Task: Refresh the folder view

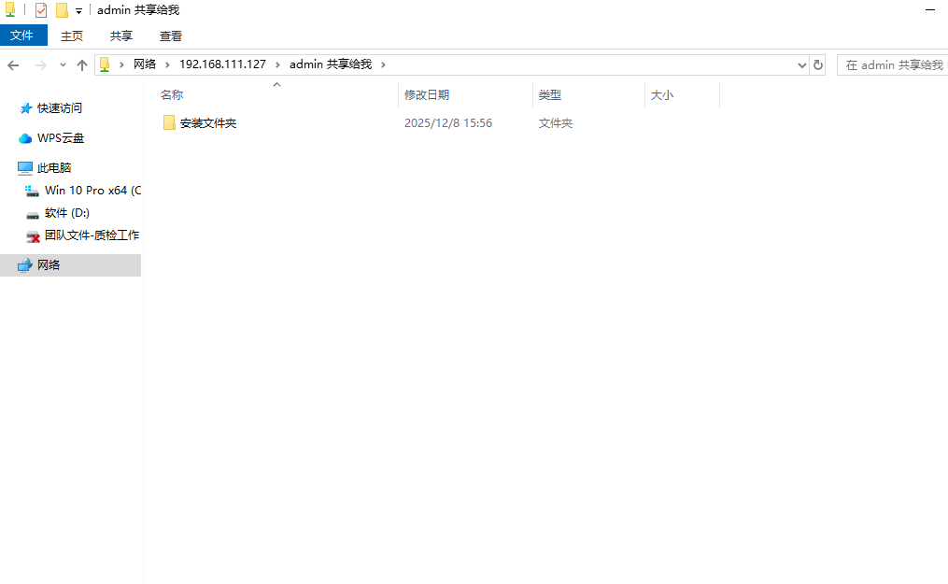Action: pos(816,64)
